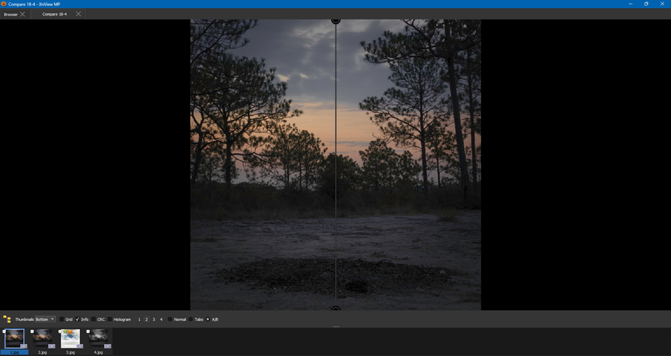Open the Thumbnails position dropdown set to Bottom
Screen dimensions: 671x356
[x=46, y=319]
